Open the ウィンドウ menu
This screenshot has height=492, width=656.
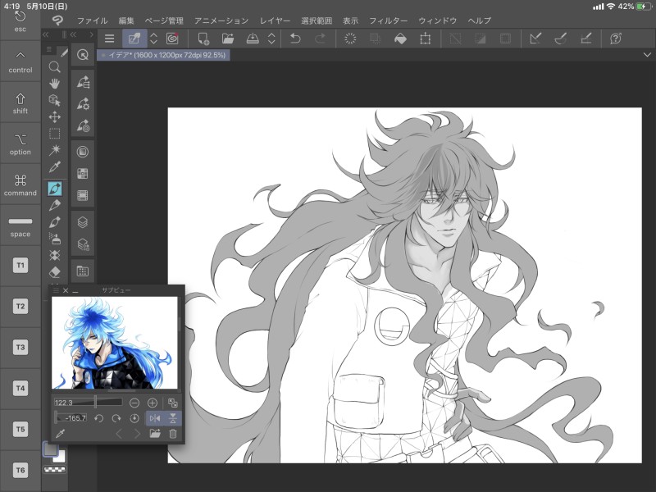pos(438,20)
